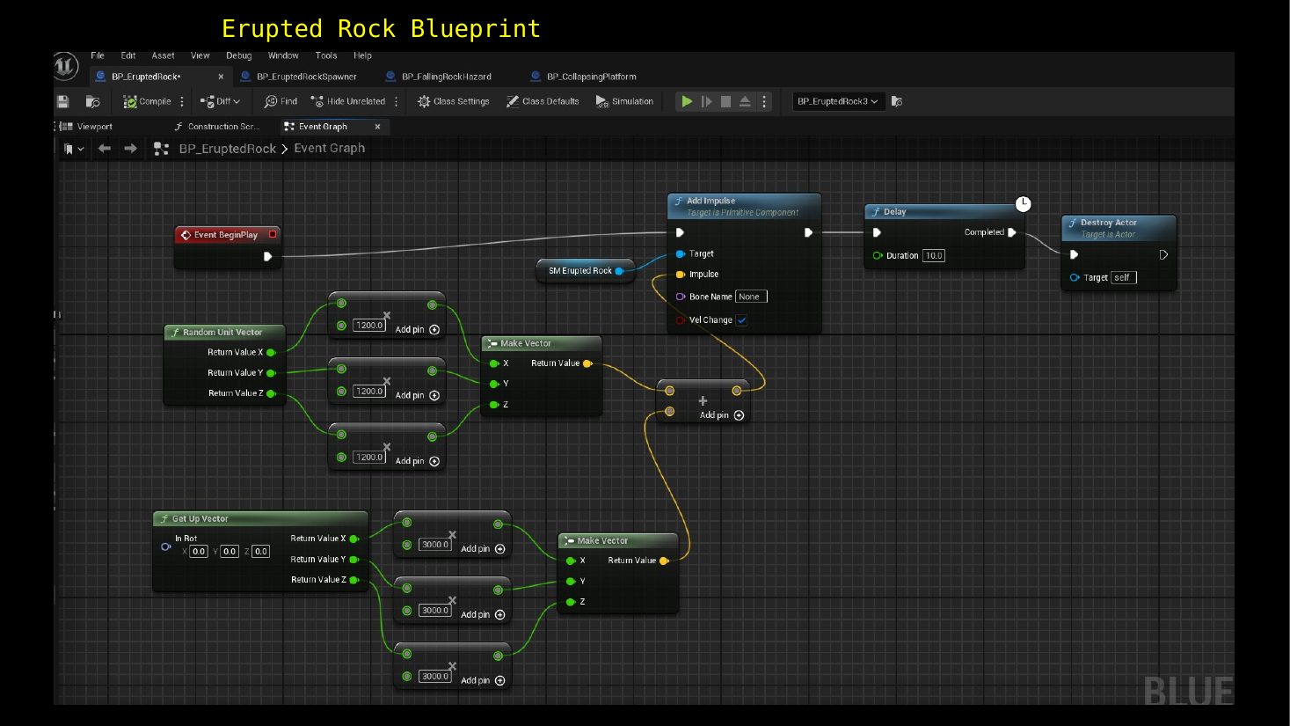
Task: Switch to the BP_FallingRockHazard tab
Action: (447, 77)
